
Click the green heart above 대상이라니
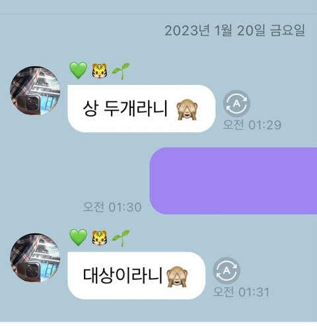coord(78,238)
